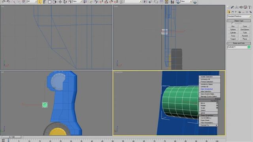Activate the Unlink Selection tool
This screenshot has height=142, width=253.
point(19,2)
